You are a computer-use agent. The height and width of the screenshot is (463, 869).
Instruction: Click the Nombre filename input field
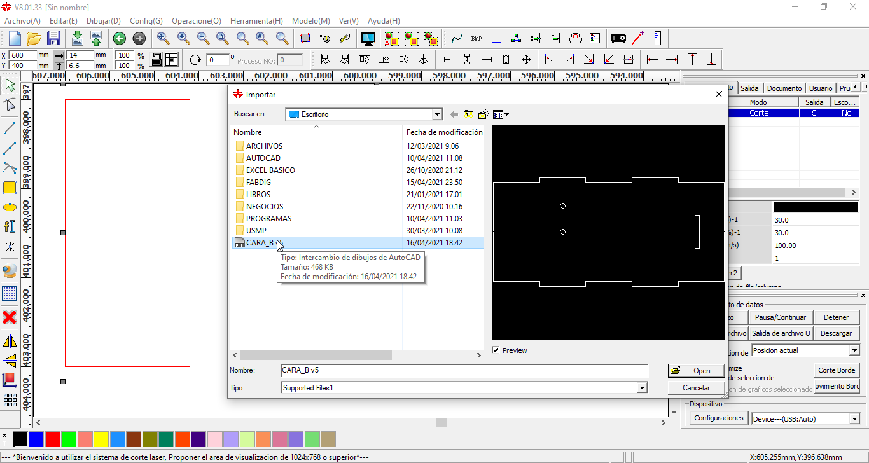point(464,370)
